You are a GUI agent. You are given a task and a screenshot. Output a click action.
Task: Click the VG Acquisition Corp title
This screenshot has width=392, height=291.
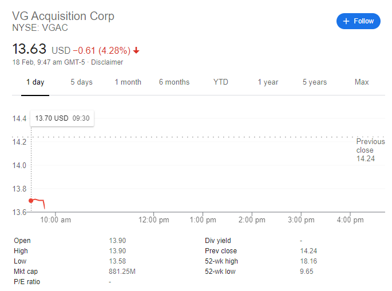pos(64,16)
